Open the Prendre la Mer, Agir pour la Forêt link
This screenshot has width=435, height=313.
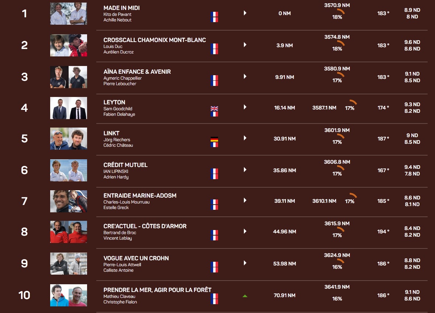click(x=157, y=290)
